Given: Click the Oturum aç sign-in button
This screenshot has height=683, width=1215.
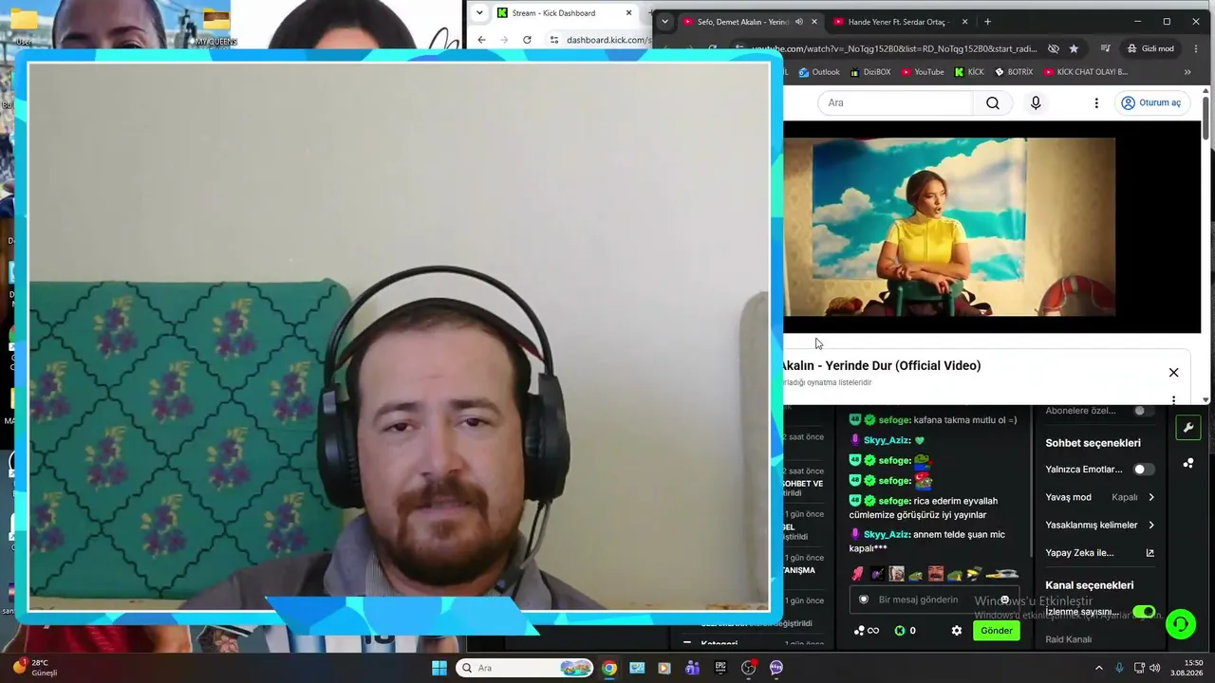Looking at the screenshot, I should coord(1150,102).
